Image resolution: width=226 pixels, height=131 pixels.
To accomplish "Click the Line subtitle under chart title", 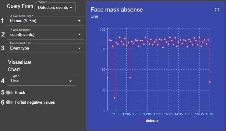I will click(x=94, y=16).
